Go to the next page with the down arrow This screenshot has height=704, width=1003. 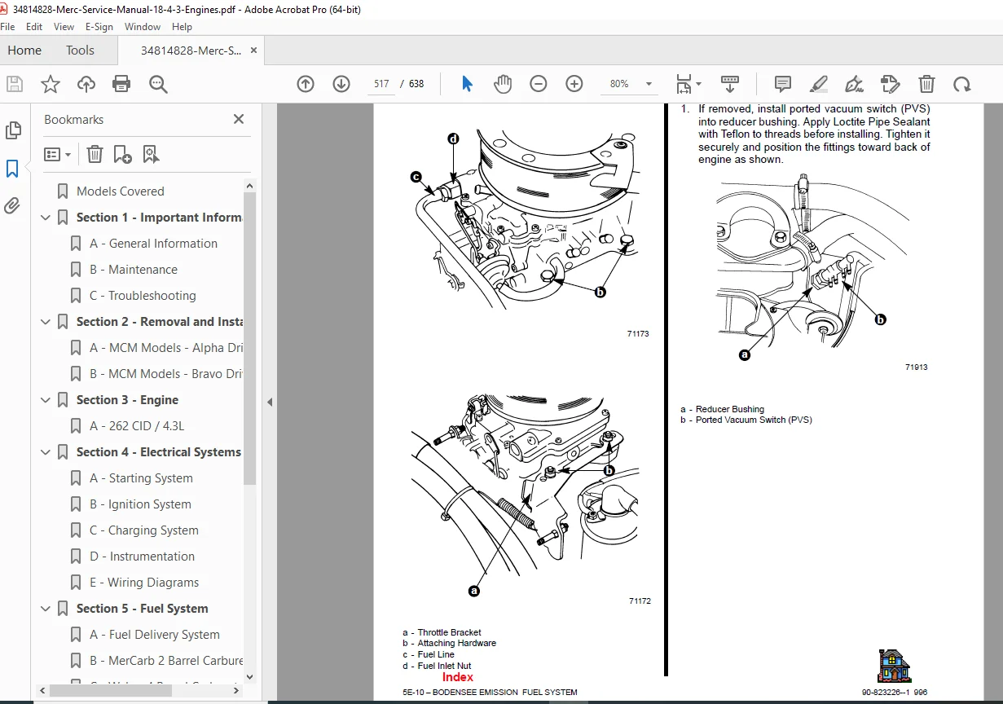[x=341, y=84]
